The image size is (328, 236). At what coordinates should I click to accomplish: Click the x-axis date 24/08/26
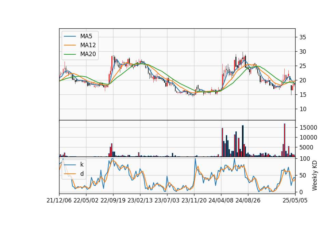click(x=248, y=200)
